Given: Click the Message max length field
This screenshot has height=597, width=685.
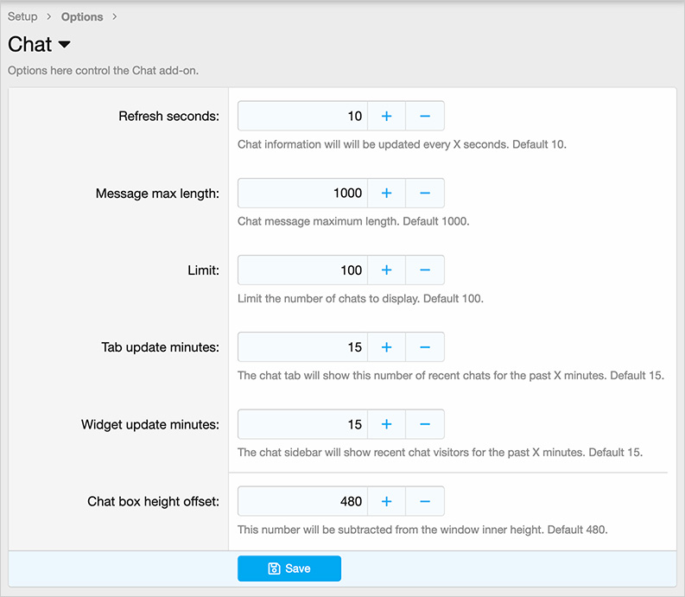Looking at the screenshot, I should point(302,193).
